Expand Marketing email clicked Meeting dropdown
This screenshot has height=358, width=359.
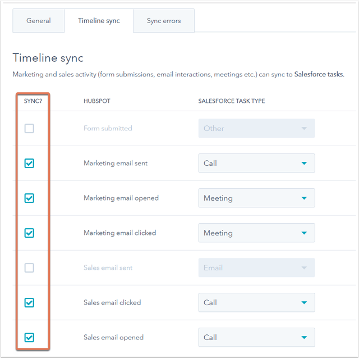coord(257,233)
